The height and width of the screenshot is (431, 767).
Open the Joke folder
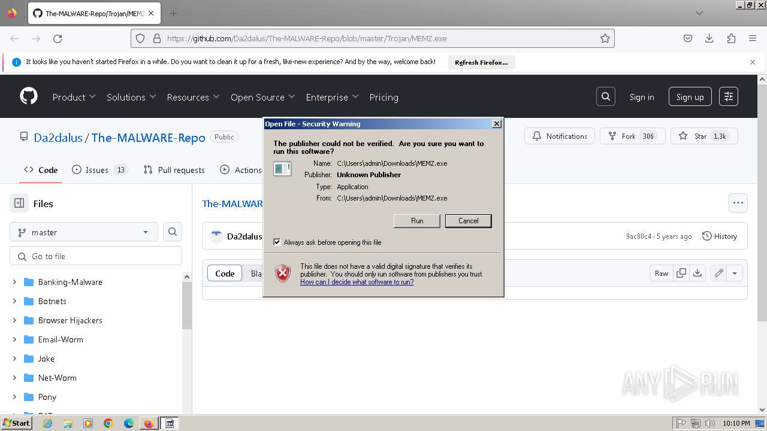click(x=46, y=359)
